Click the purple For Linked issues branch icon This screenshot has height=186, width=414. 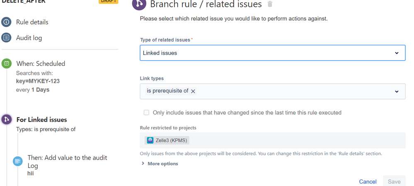7,120
